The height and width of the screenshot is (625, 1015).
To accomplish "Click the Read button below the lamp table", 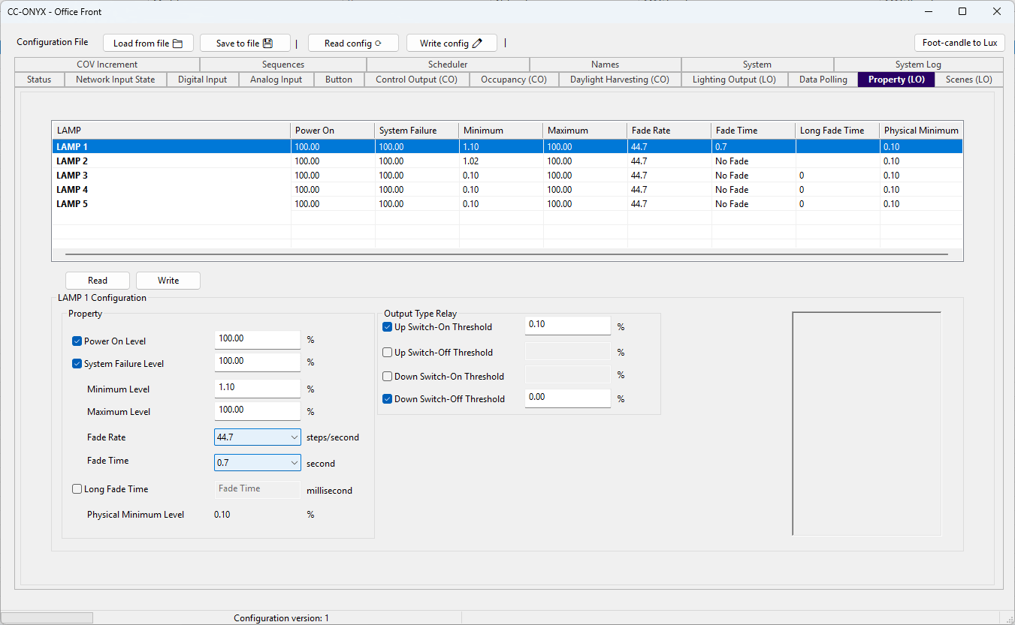I will 98,281.
